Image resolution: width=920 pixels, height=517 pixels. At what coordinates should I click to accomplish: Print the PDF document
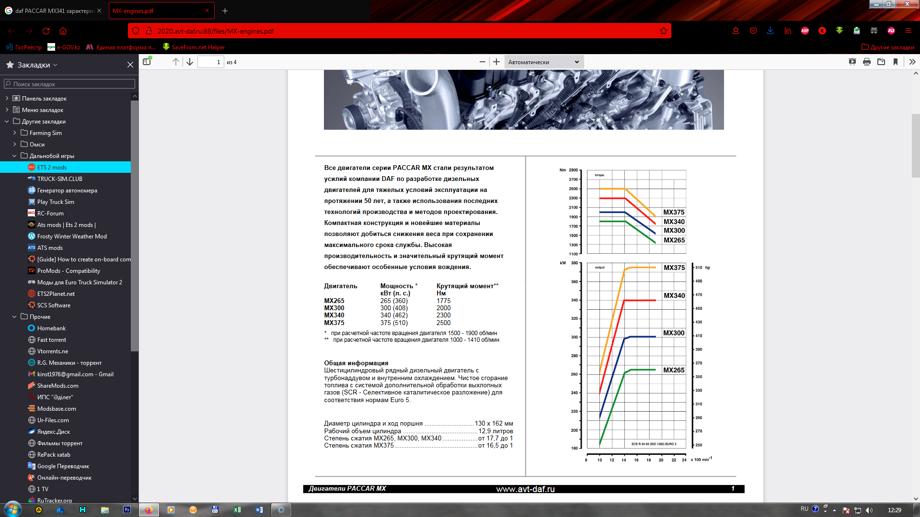[x=867, y=62]
